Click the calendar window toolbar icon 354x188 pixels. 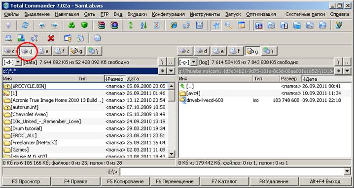coord(242,25)
